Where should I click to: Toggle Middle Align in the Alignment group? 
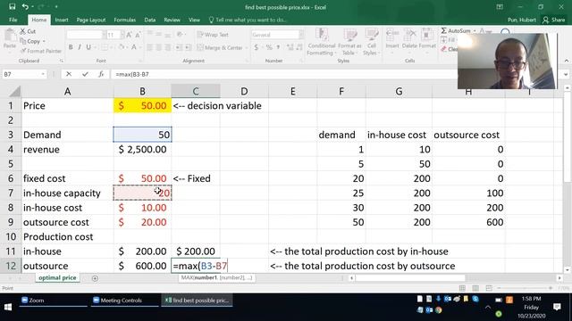[x=159, y=35]
